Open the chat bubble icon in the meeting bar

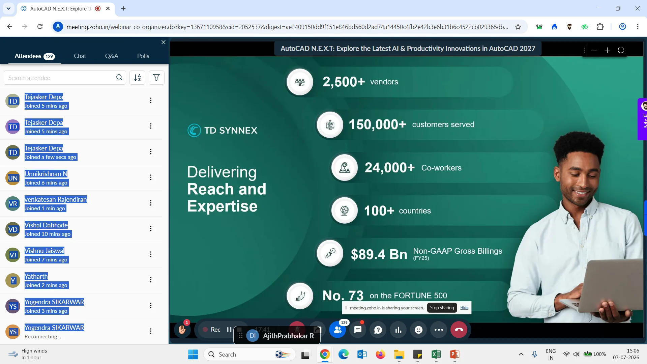tap(358, 330)
